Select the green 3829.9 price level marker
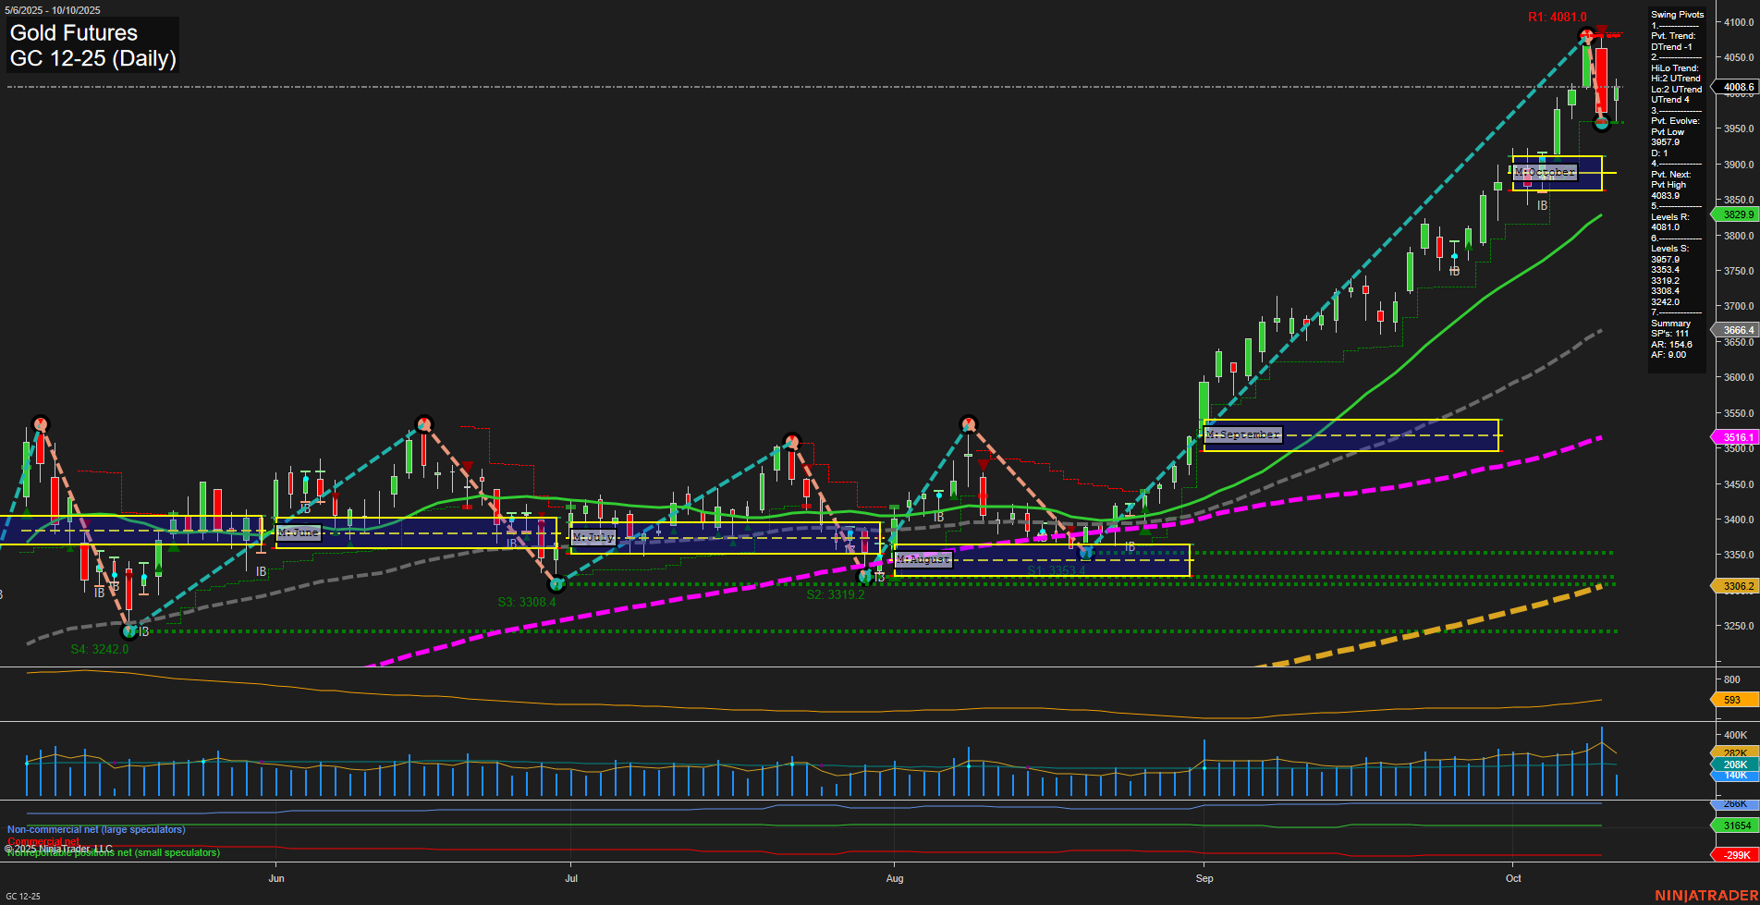Image resolution: width=1760 pixels, height=905 pixels. [1738, 215]
